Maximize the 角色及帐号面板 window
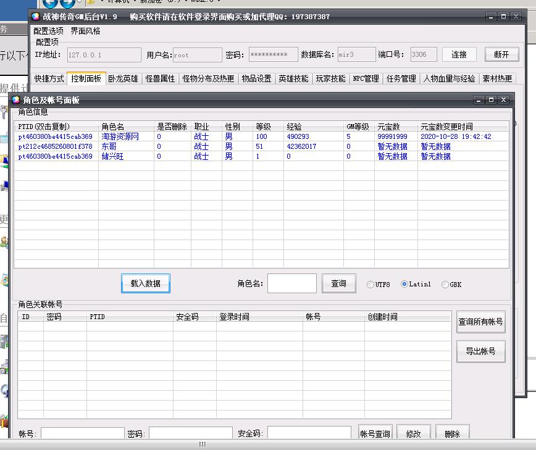The width and height of the screenshot is (536, 450). pos(491,100)
